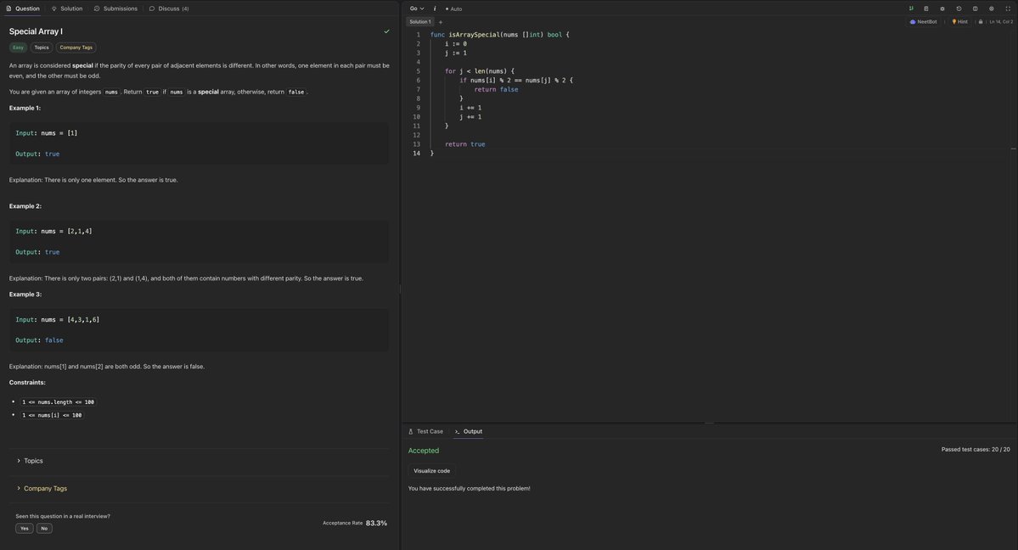Open the NeetBot assistant
1018x550 pixels.
pyautogui.click(x=923, y=22)
